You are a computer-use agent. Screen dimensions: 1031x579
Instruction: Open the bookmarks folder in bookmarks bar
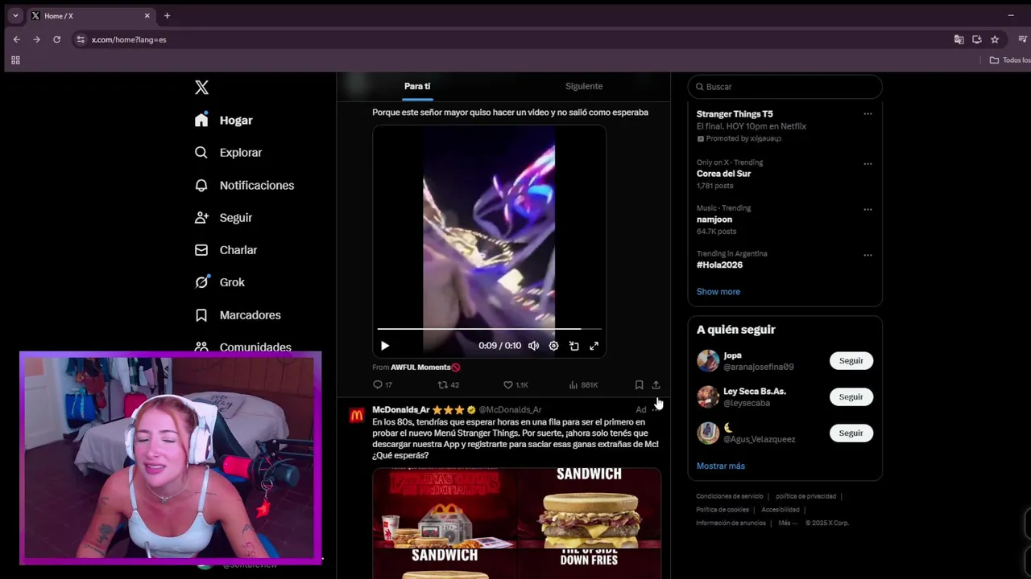click(x=1010, y=60)
